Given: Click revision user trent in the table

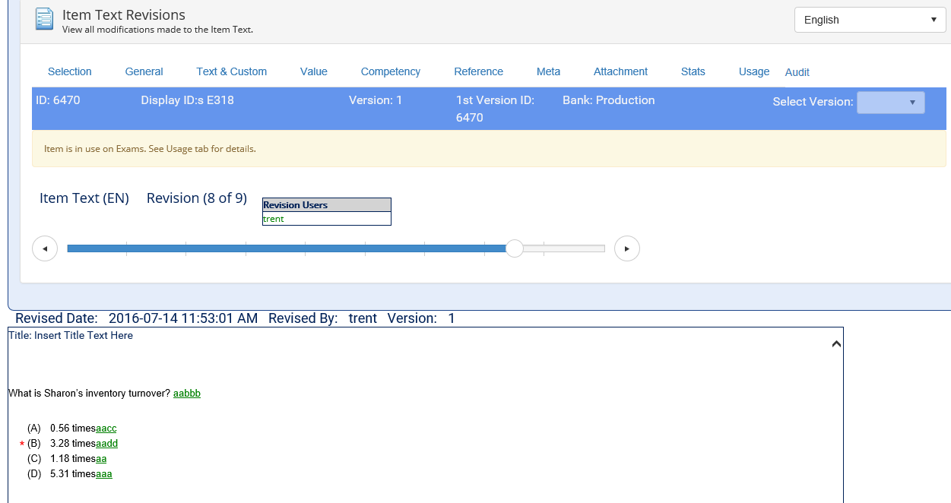Looking at the screenshot, I should click(x=274, y=219).
